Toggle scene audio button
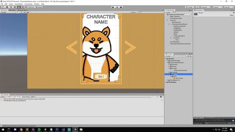The image size is (235, 132). coord(25,12)
